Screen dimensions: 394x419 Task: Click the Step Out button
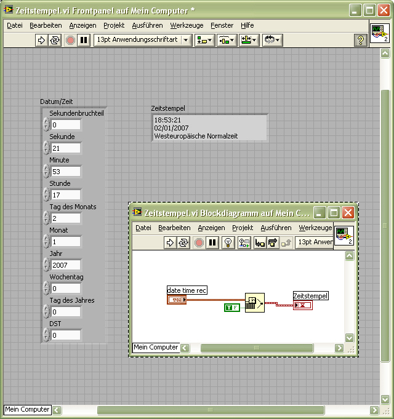286,242
